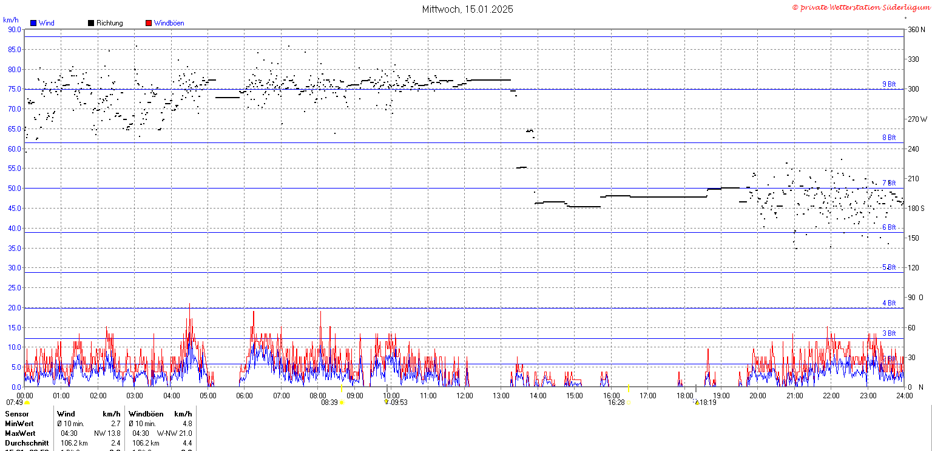Click the down-arrow icon beside 09:53
Viewport: 932px width, 451px height.
[x=386, y=402]
